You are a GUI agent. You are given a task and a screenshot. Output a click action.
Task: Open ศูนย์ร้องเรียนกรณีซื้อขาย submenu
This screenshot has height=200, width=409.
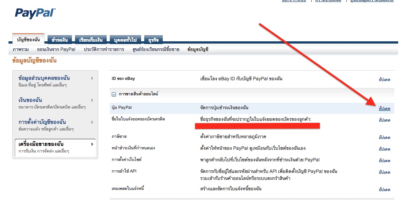156,49
